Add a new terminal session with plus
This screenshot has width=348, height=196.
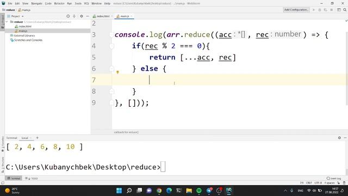coord(38,138)
